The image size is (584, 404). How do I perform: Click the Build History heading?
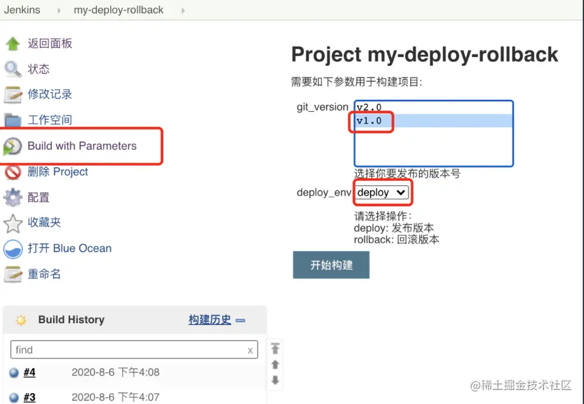coord(71,319)
